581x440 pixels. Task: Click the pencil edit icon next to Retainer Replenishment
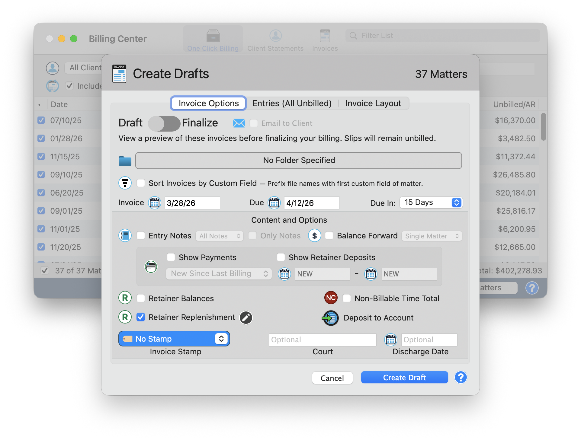(246, 317)
